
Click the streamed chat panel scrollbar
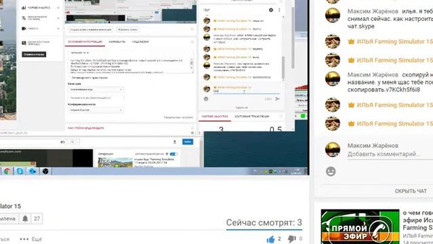click(283, 67)
